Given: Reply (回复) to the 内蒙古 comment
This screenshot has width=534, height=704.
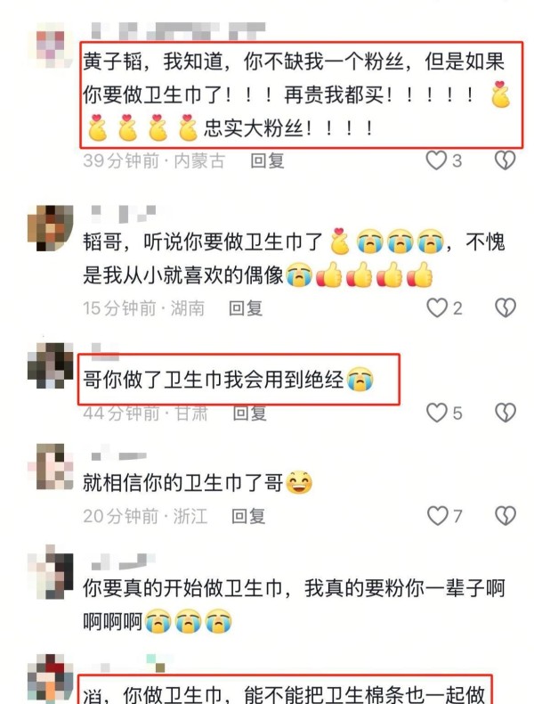Looking at the screenshot, I should point(267,160).
